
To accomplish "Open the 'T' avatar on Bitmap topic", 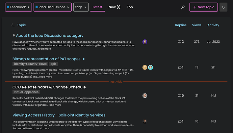I will (x=145, y=68).
